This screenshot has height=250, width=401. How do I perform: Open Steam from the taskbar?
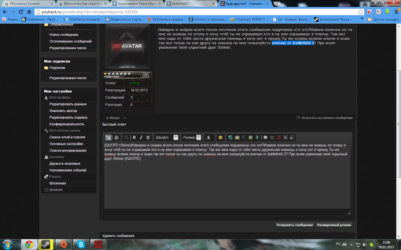[46, 244]
